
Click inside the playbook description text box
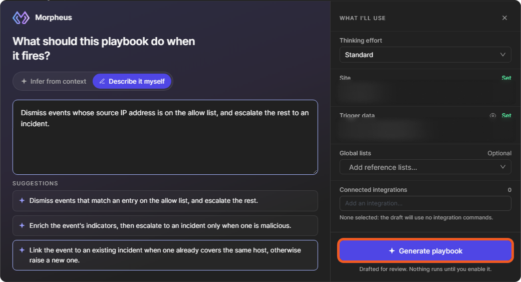click(165, 137)
